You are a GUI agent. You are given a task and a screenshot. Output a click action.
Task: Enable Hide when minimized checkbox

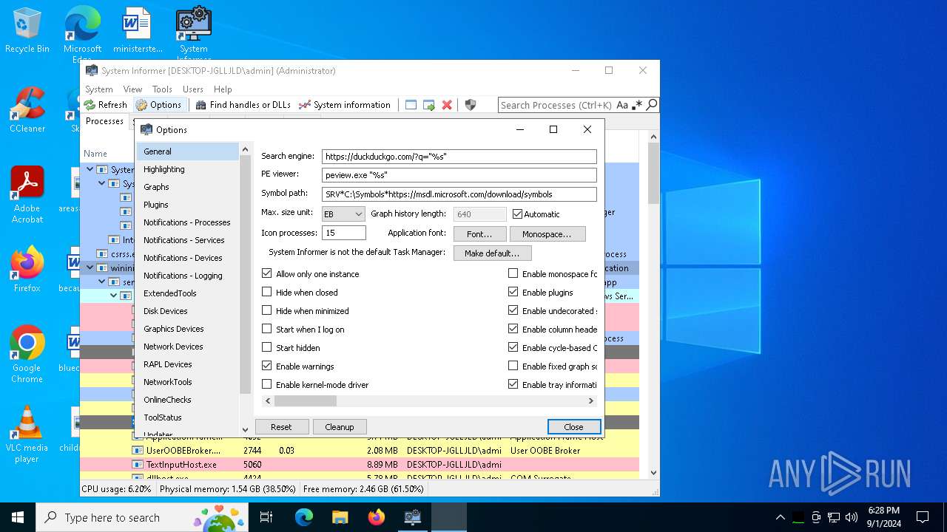(x=267, y=310)
